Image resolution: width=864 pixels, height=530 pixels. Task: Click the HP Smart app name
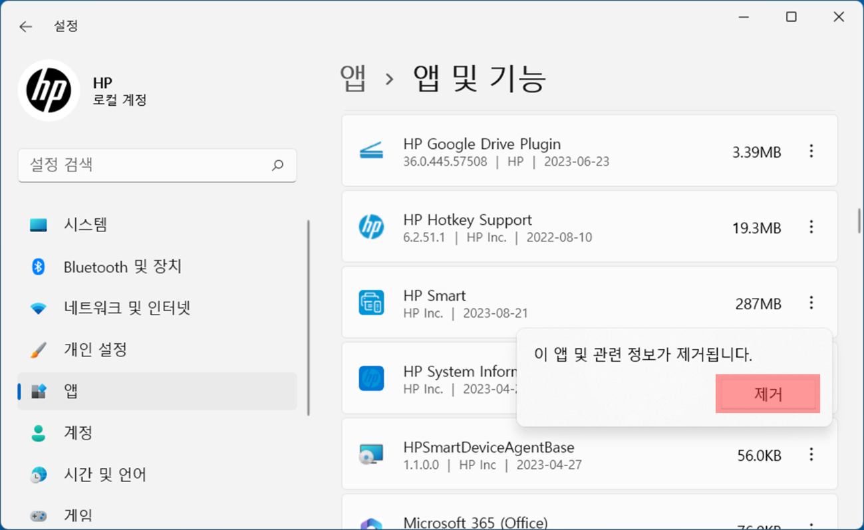pos(434,296)
